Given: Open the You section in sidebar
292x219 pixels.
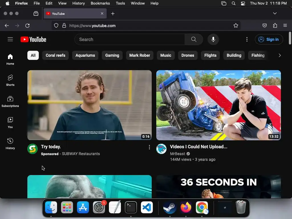Looking at the screenshot, I should pos(10,123).
